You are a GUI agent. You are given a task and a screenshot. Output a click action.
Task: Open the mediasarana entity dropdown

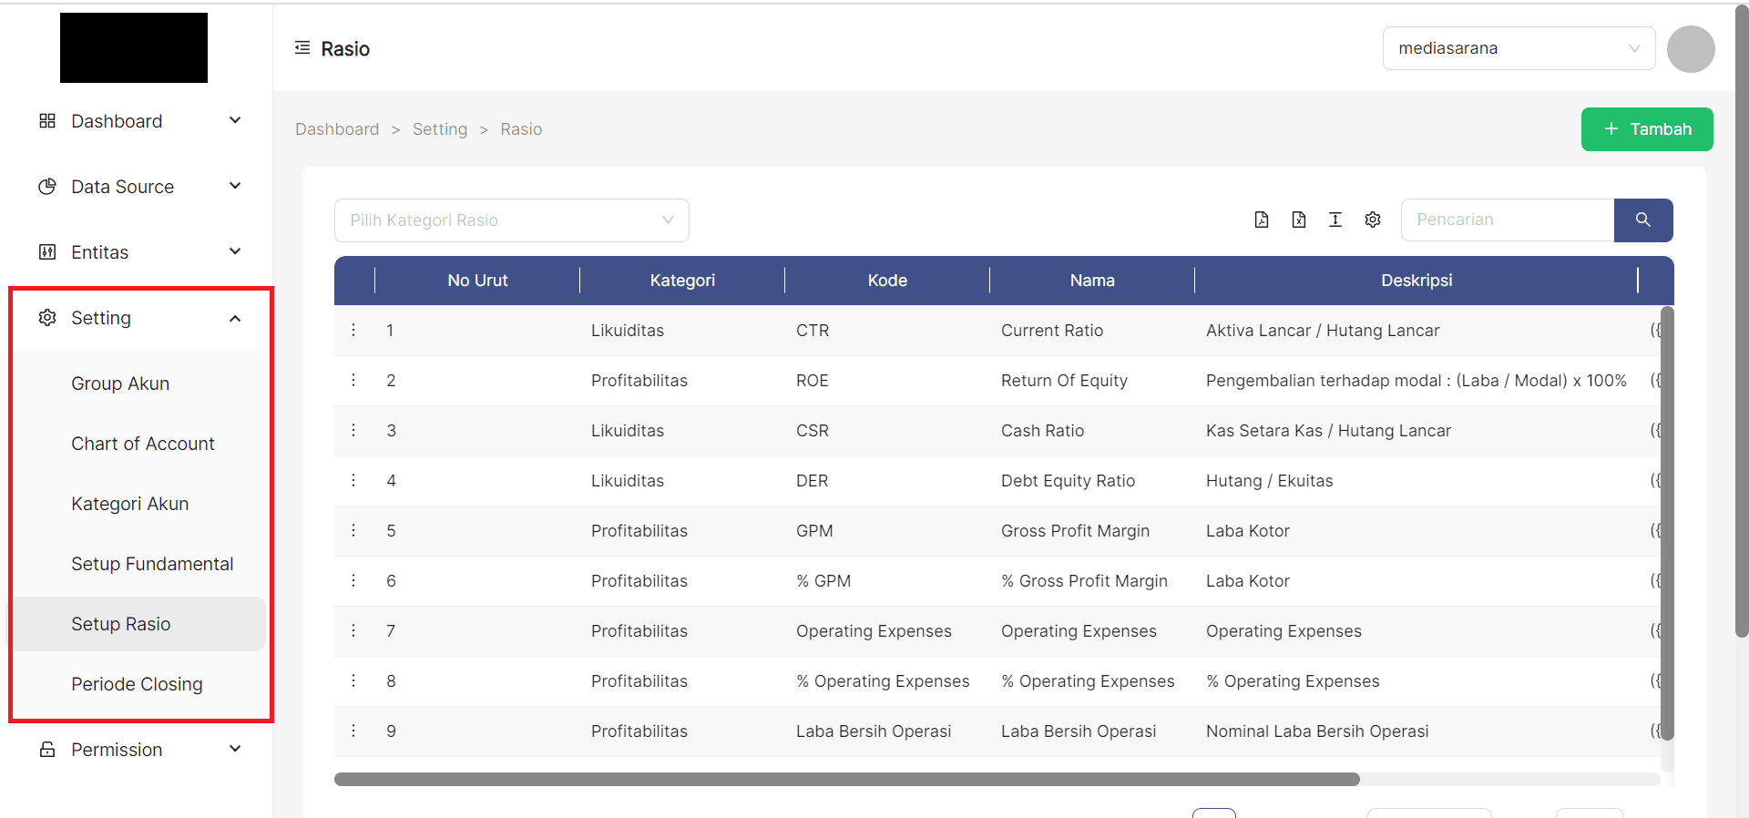(1519, 48)
